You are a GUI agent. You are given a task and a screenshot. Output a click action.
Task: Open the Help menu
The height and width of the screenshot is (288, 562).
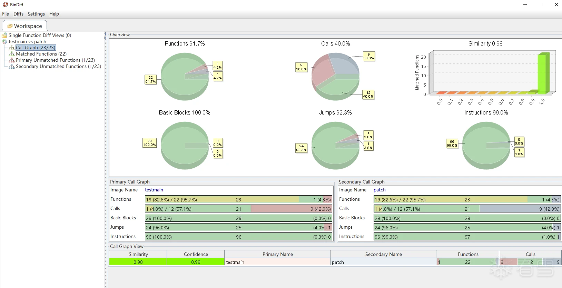(x=54, y=14)
